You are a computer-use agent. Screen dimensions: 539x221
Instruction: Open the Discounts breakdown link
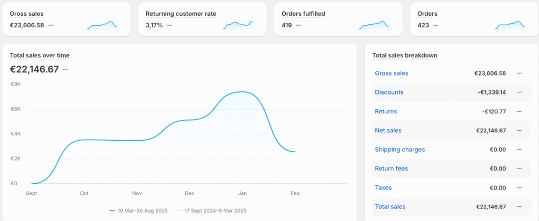[389, 92]
